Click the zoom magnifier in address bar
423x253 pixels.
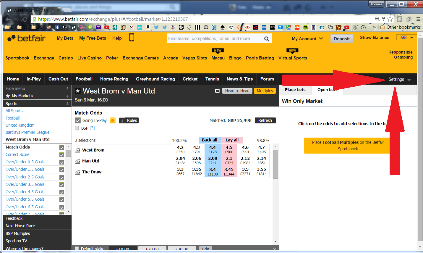tap(377, 19)
